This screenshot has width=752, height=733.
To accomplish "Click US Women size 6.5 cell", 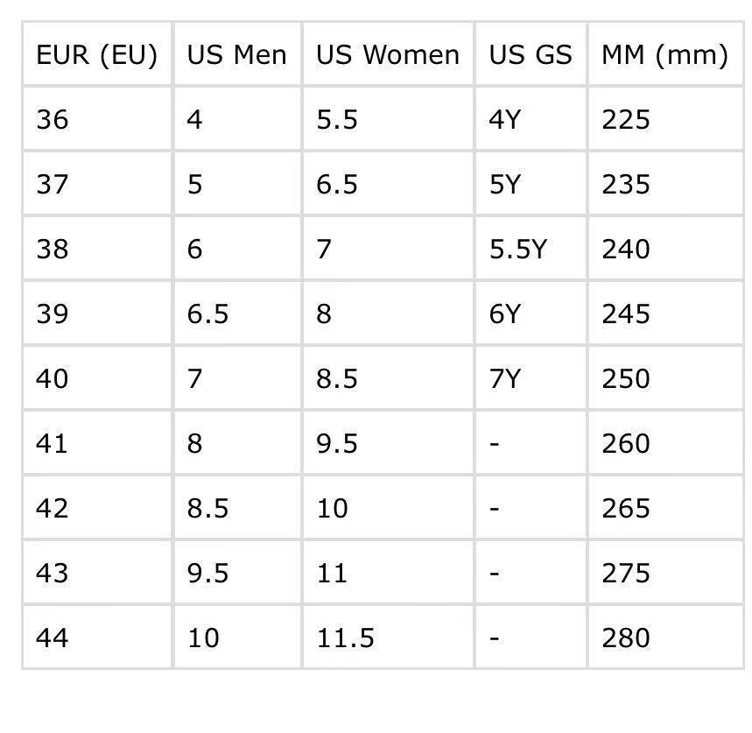I will coord(337,184).
